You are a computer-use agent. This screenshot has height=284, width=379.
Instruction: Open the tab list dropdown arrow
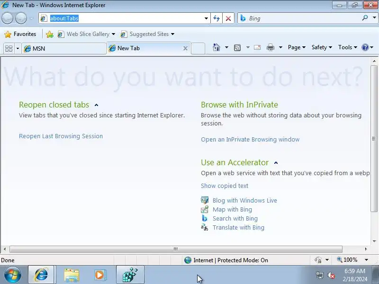pyautogui.click(x=18, y=49)
